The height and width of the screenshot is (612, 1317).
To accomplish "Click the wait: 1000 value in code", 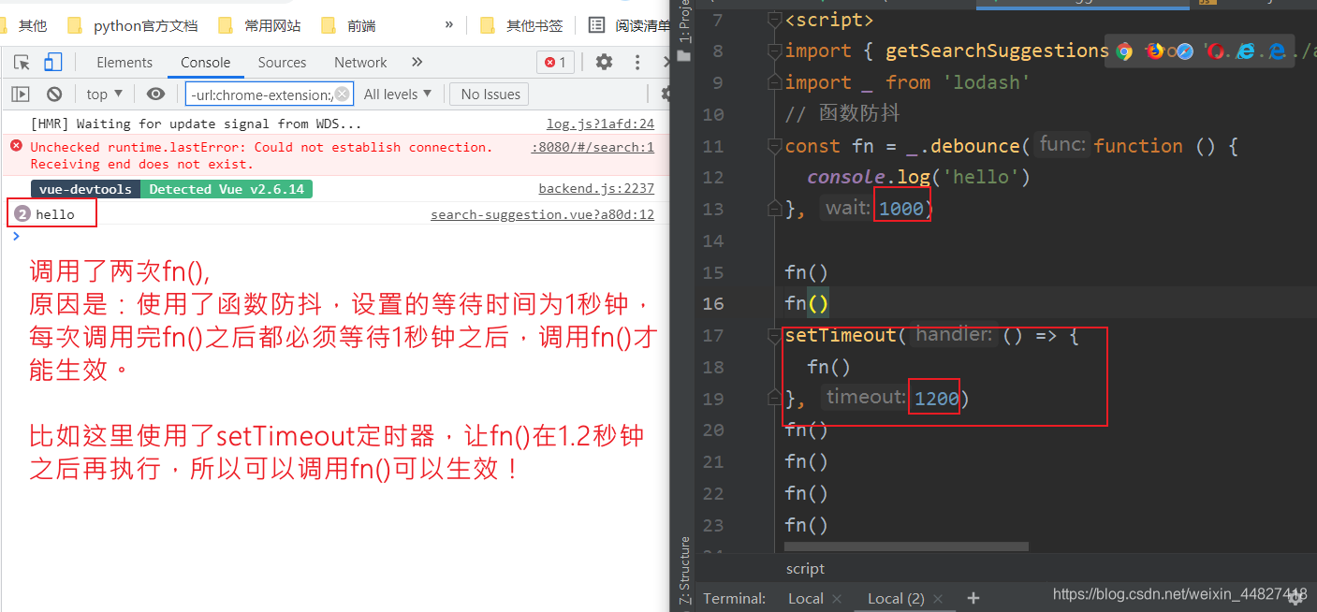I will coord(901,209).
